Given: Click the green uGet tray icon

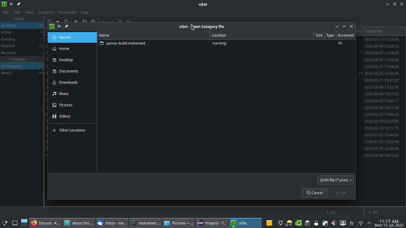Looking at the screenshot, I should [x=298, y=223].
